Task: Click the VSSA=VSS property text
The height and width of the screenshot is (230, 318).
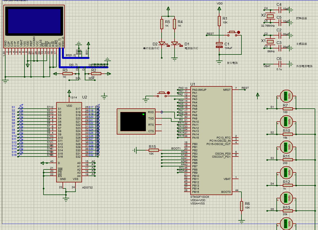Action: click(x=197, y=203)
